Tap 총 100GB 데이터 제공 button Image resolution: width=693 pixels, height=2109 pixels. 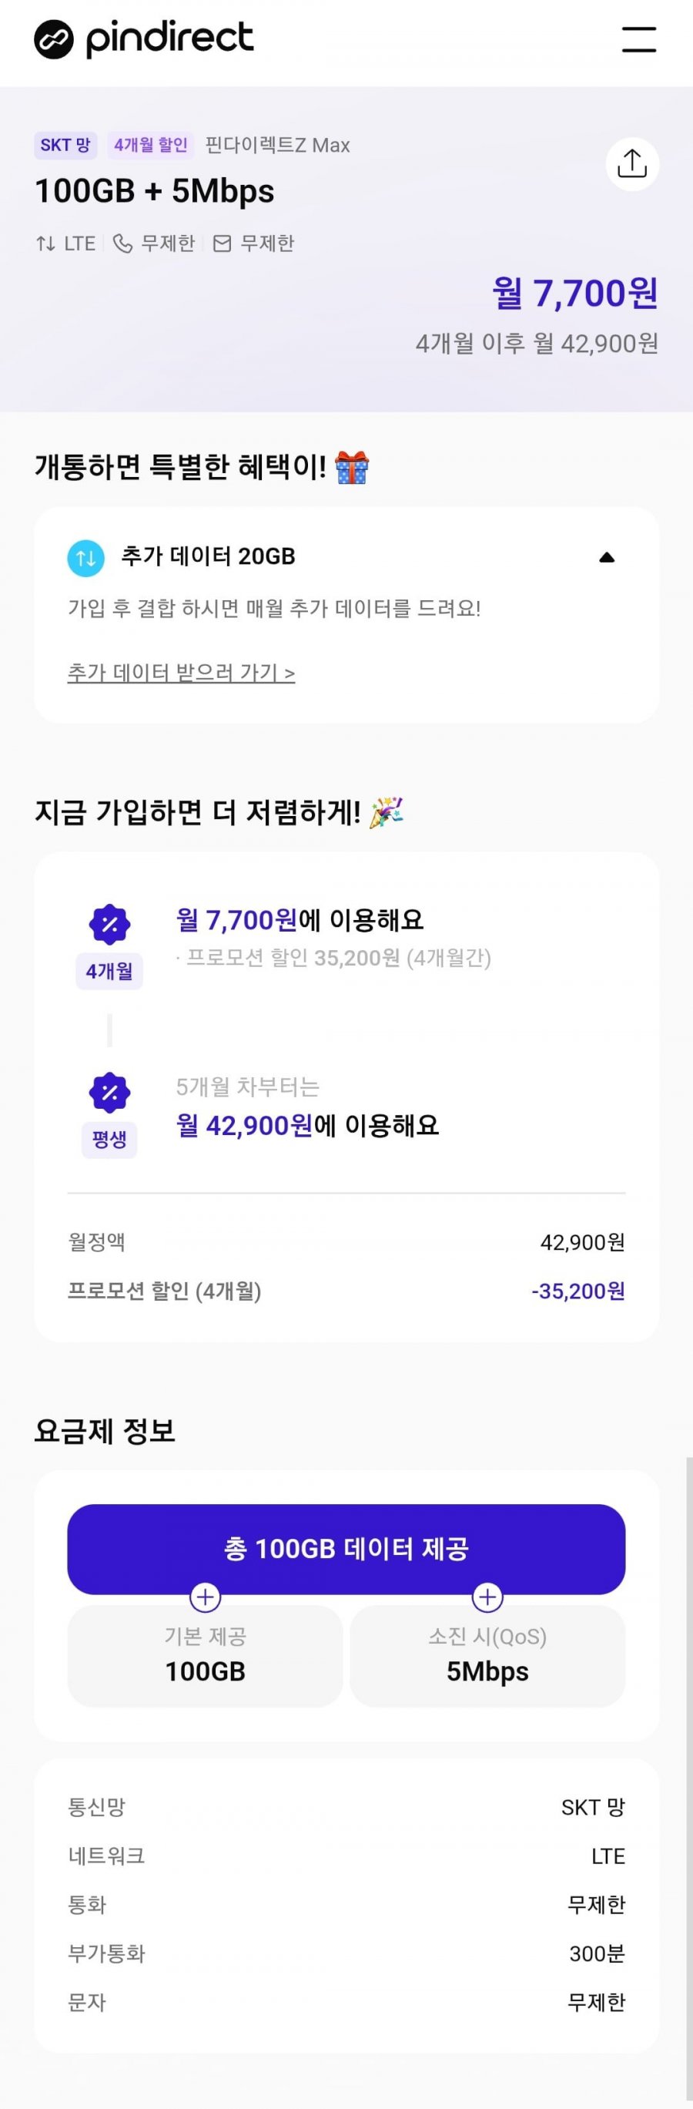click(x=346, y=1549)
